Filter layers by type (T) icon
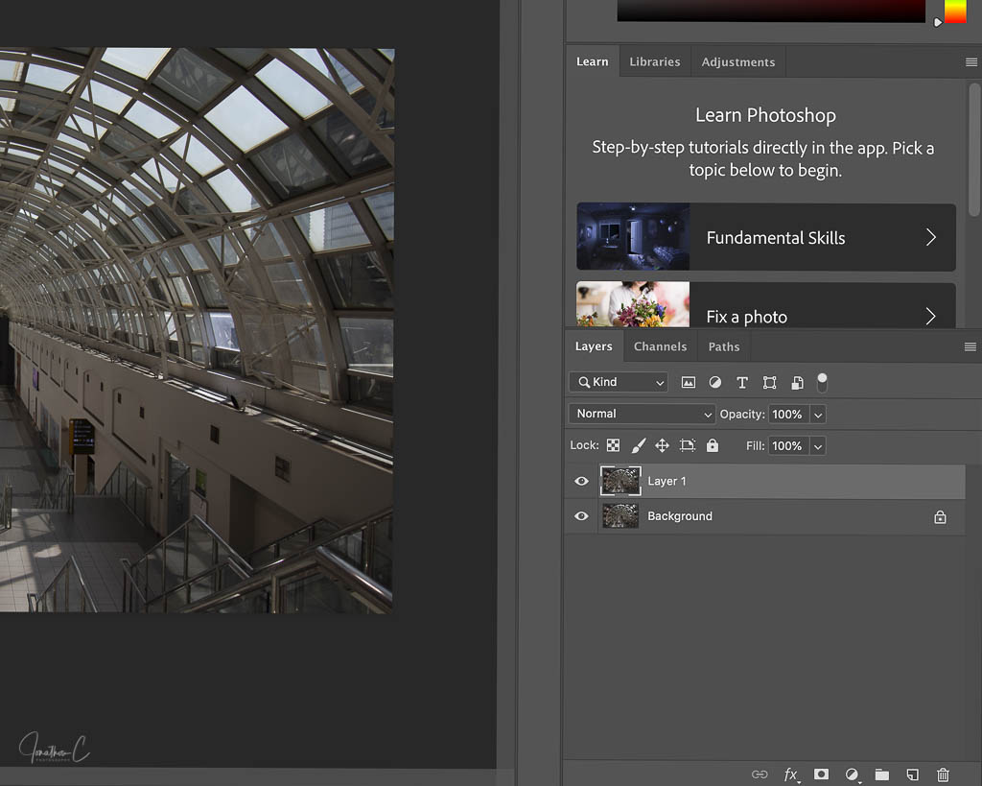The height and width of the screenshot is (786, 982). (x=741, y=382)
